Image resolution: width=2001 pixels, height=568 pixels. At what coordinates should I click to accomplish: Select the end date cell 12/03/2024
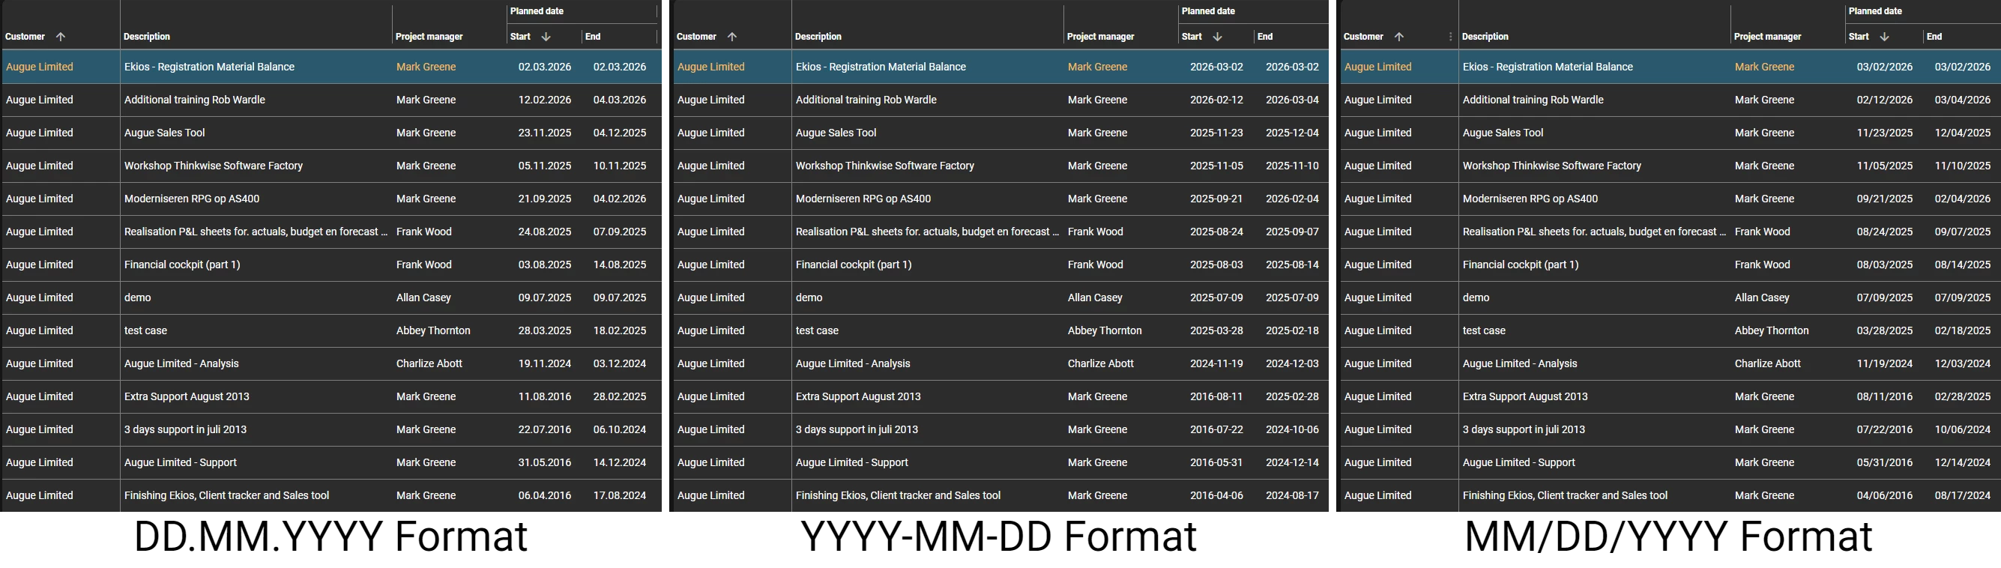pos(1963,363)
